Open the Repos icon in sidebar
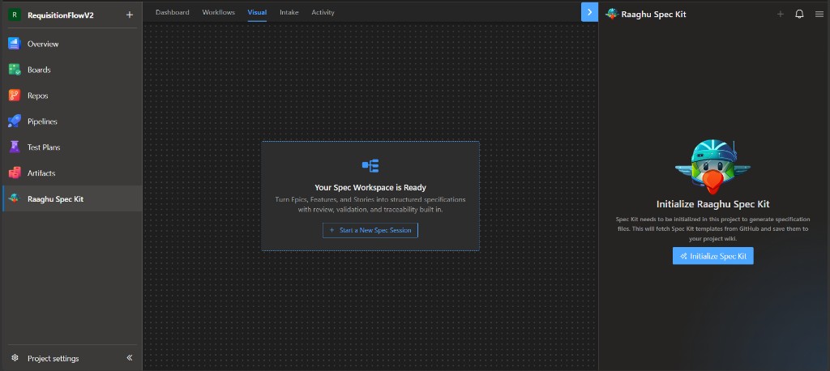 click(15, 96)
